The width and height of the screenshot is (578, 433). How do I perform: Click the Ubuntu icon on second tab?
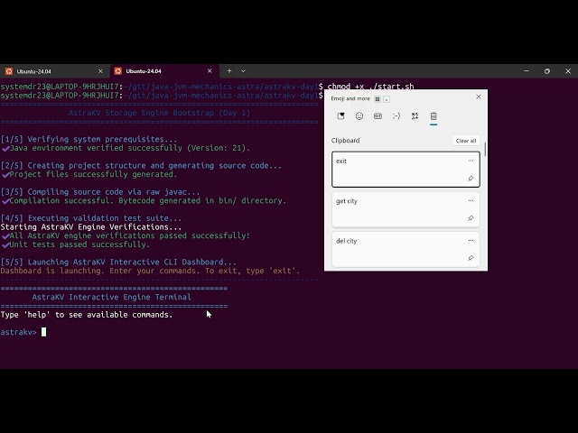pos(118,71)
